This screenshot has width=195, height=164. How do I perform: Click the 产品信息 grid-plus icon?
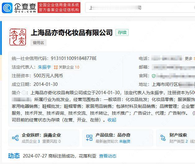click(x=89, y=138)
